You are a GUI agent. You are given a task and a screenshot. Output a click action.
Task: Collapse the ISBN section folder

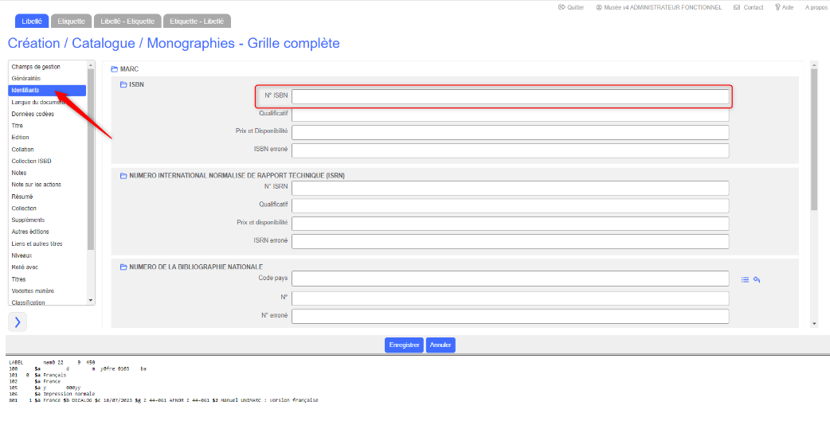123,84
